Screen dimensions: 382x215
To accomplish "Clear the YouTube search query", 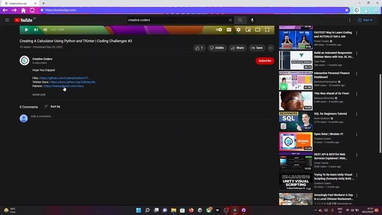I will coord(230,20).
